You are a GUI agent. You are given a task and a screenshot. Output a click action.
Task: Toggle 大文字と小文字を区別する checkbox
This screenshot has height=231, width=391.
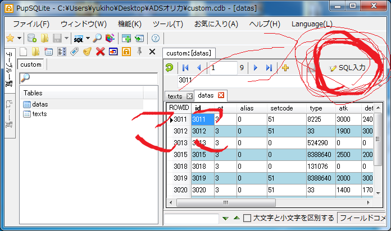[x=247, y=218]
